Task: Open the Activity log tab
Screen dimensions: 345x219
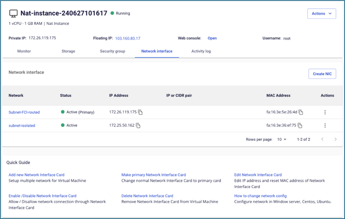Action: pos(201,51)
